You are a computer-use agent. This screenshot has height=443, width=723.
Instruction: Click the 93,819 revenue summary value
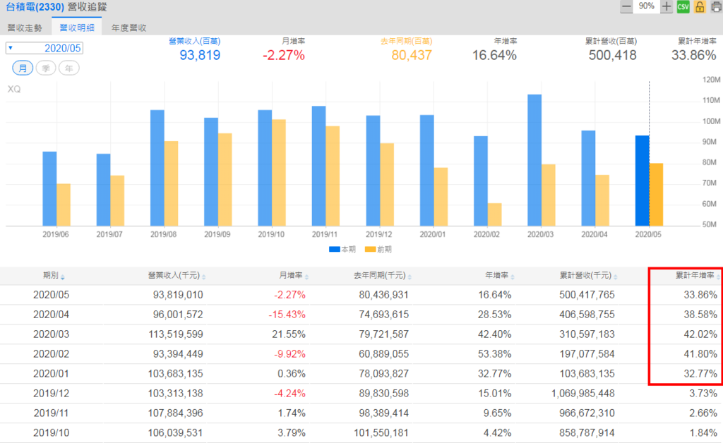tap(200, 55)
